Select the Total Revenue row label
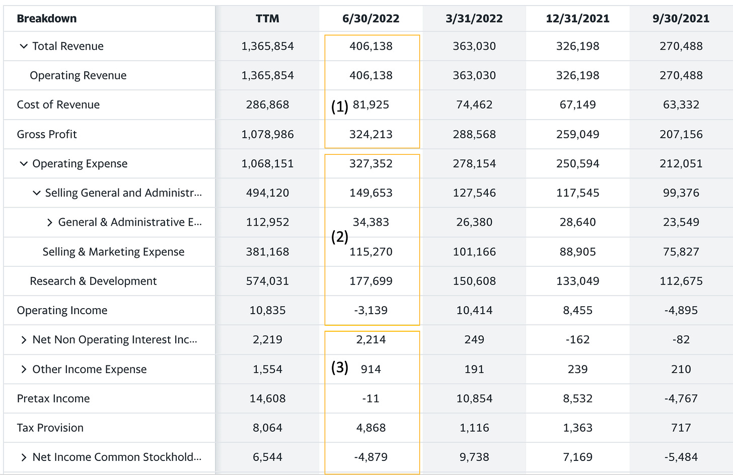 [x=68, y=46]
